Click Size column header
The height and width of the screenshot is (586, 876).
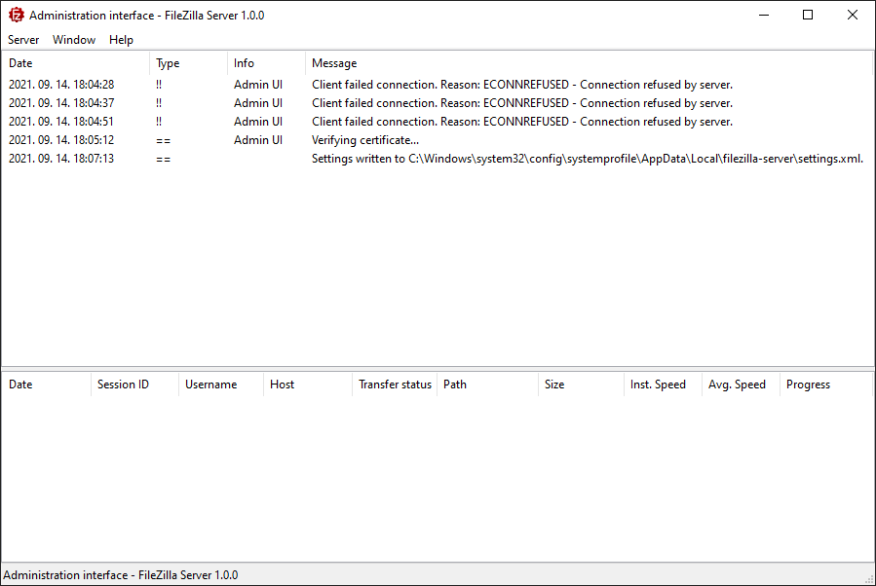pos(581,384)
